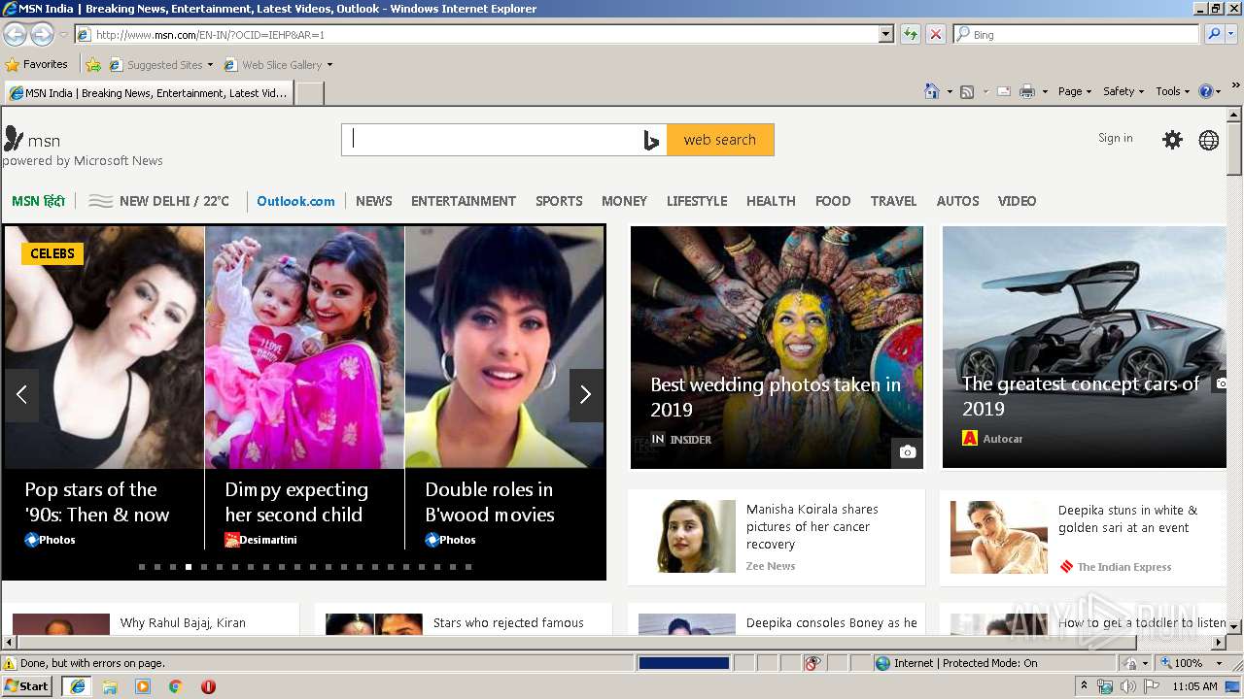This screenshot has width=1244, height=699.
Task: Click the Bing search magnifier icon
Action: coord(1214,34)
